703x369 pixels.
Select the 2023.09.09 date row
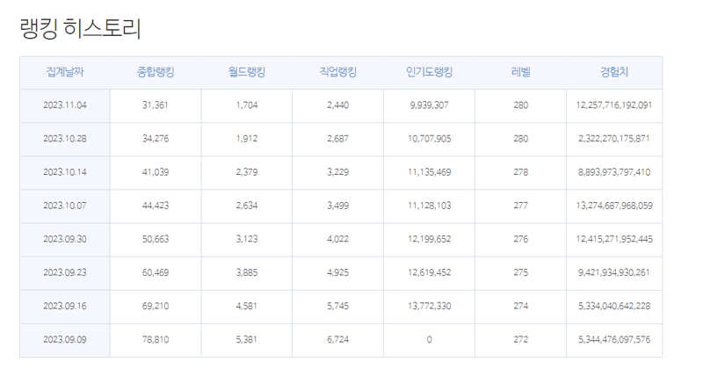click(x=341, y=340)
